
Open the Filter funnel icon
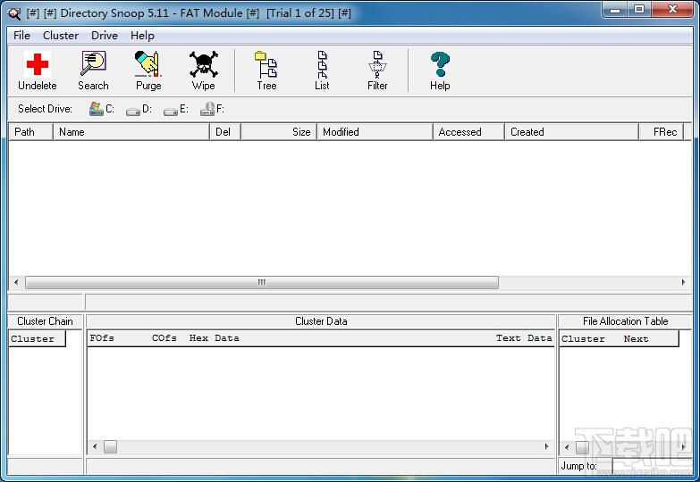(x=377, y=64)
